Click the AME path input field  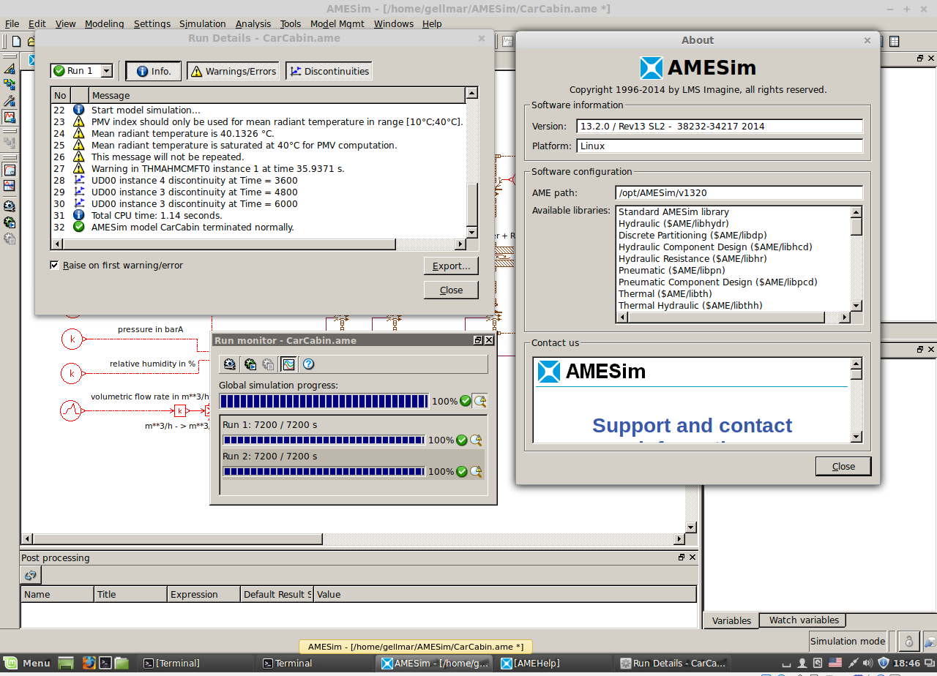[739, 193]
